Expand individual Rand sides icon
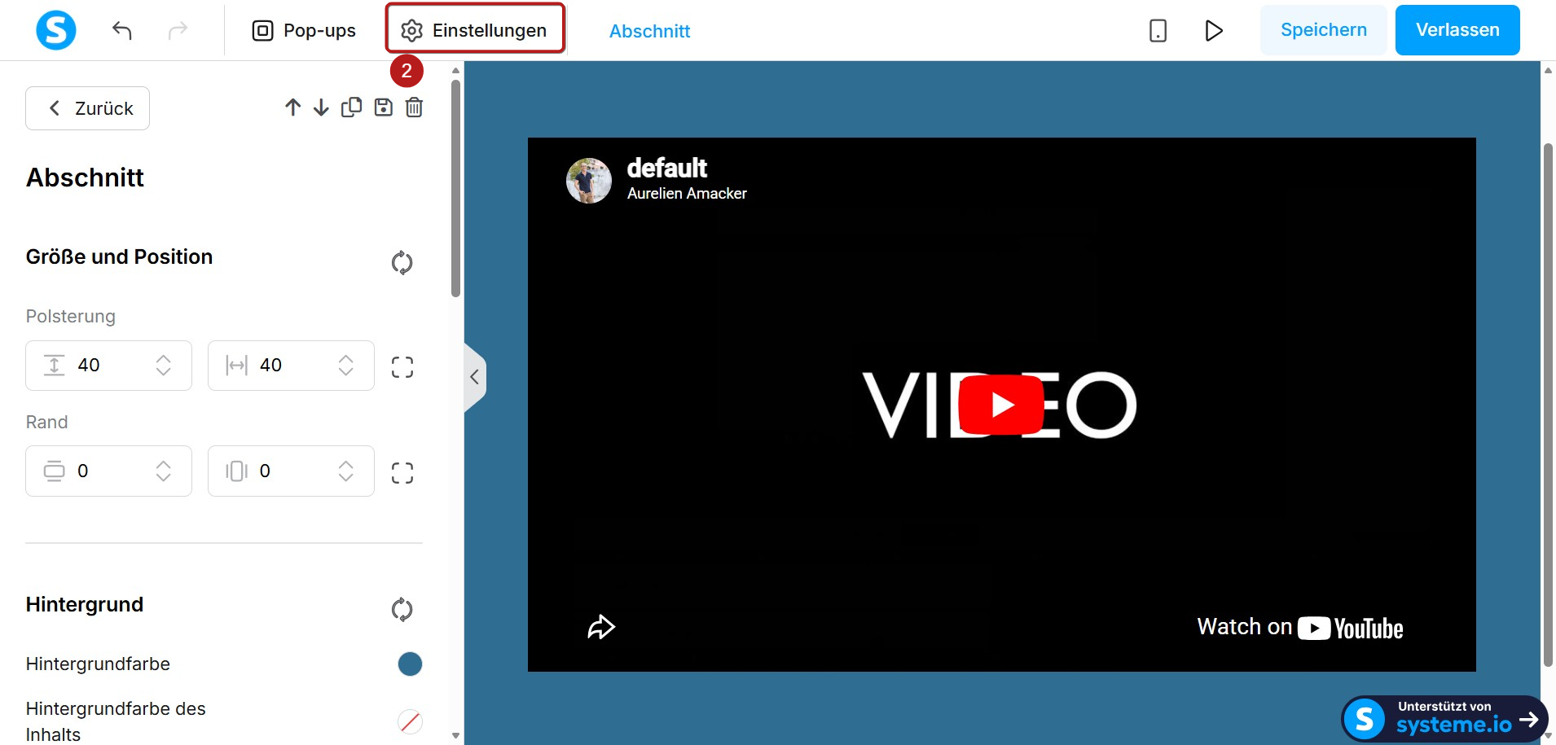The image size is (1556, 745). point(402,473)
